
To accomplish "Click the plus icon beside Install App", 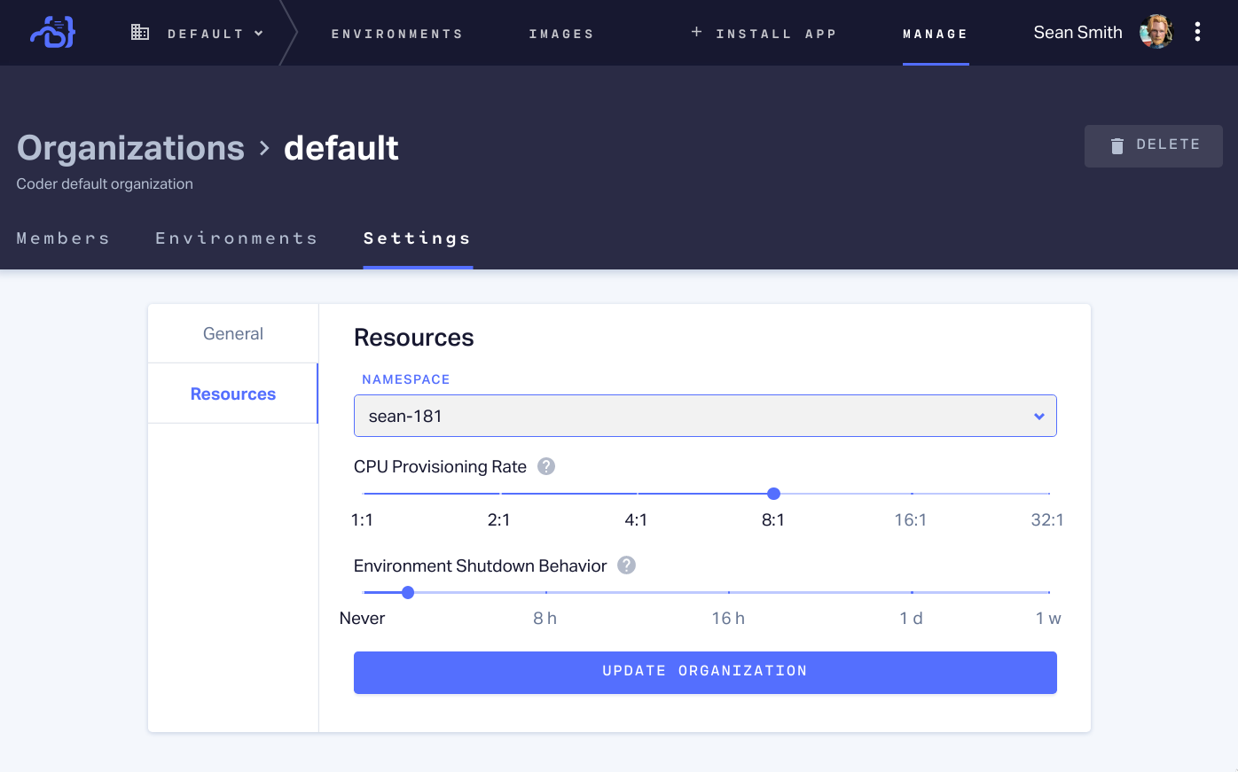I will (x=696, y=32).
